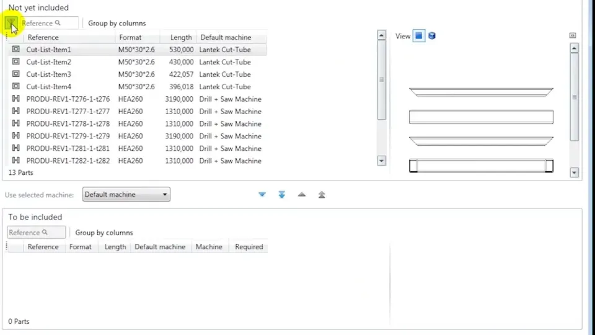
Task: Click the parts list scroll down arrow
Action: (381, 161)
